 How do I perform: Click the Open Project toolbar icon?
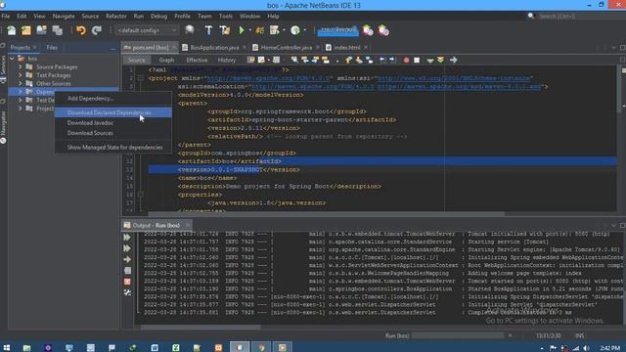(x=41, y=30)
